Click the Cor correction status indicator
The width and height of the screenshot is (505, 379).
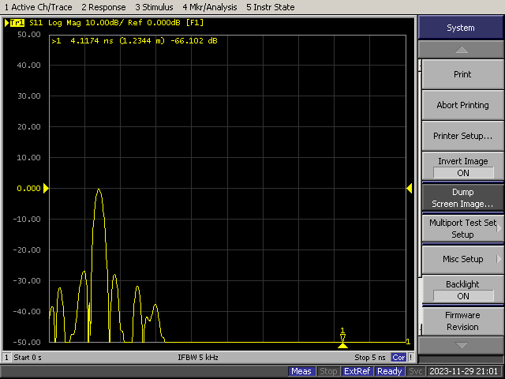tap(398, 358)
